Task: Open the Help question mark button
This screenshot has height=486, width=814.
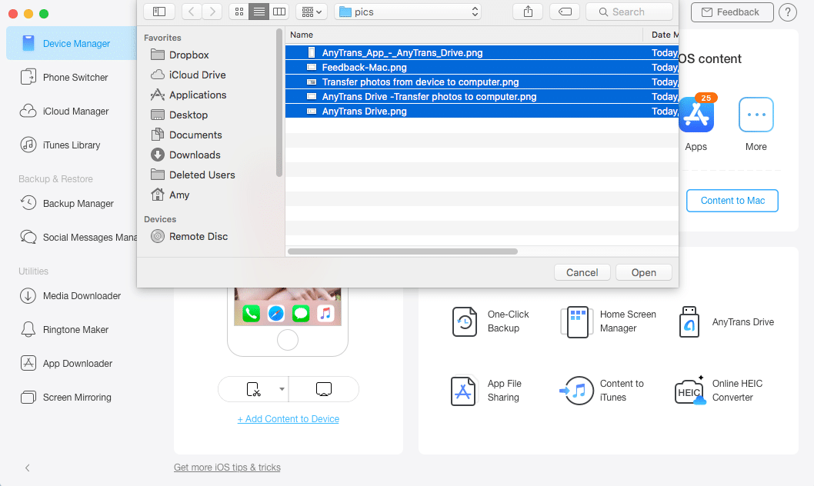Action: tap(788, 12)
